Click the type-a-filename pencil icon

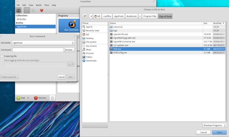[85, 16]
